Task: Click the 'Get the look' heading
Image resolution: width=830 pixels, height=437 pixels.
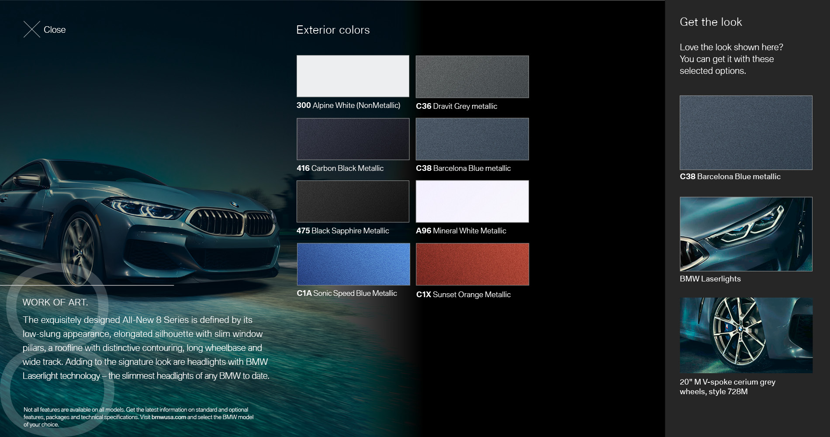Action: [x=711, y=22]
